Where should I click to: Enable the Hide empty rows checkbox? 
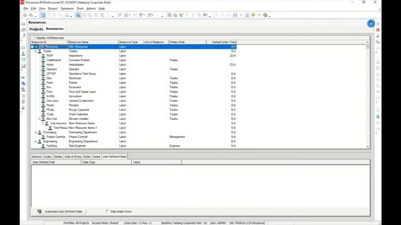click(107, 211)
